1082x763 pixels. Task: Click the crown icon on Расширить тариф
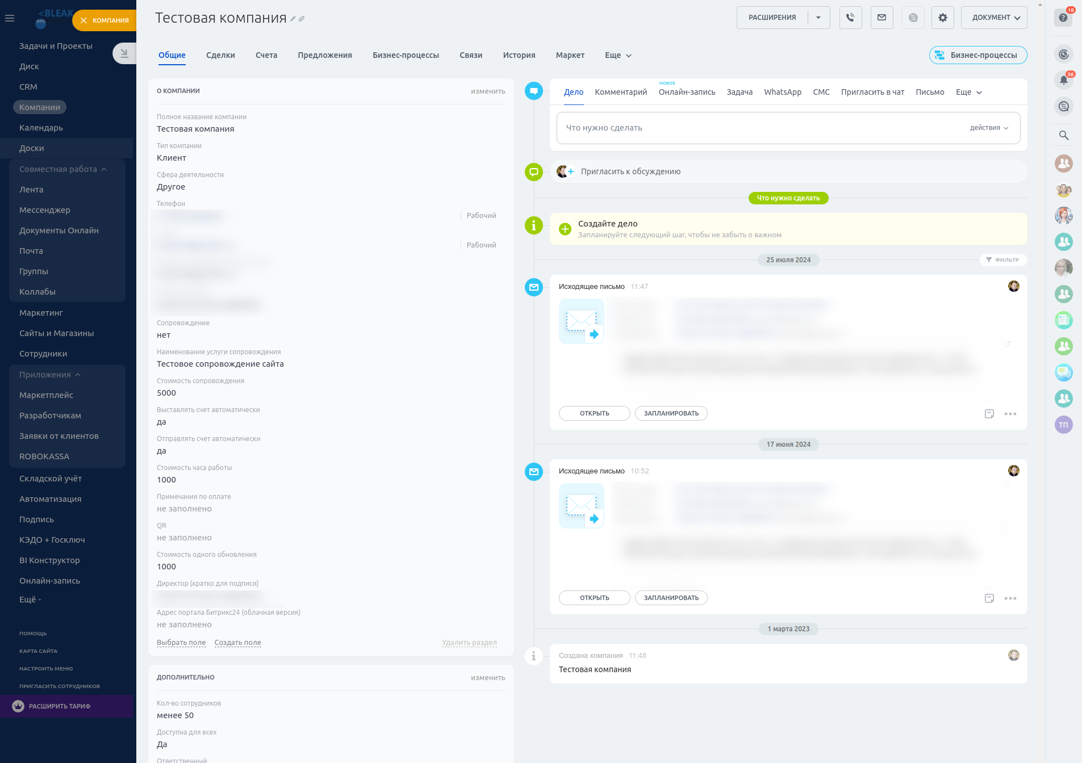tap(18, 706)
